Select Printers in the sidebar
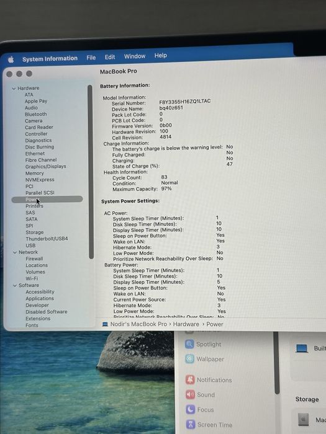326x434 pixels. (34, 206)
